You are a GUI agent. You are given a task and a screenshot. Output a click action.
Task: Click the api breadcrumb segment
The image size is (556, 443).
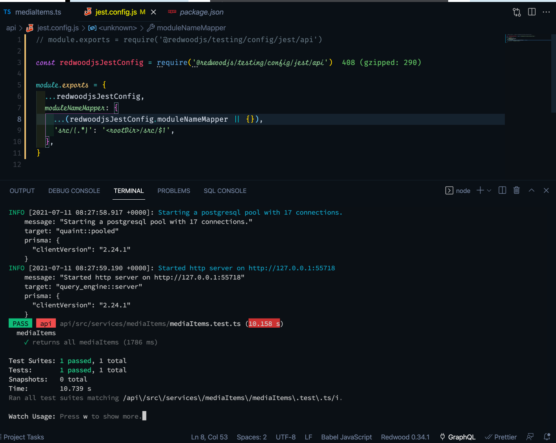coord(11,28)
